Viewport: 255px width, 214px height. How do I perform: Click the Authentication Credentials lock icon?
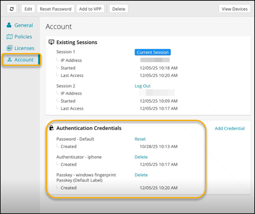point(51,128)
